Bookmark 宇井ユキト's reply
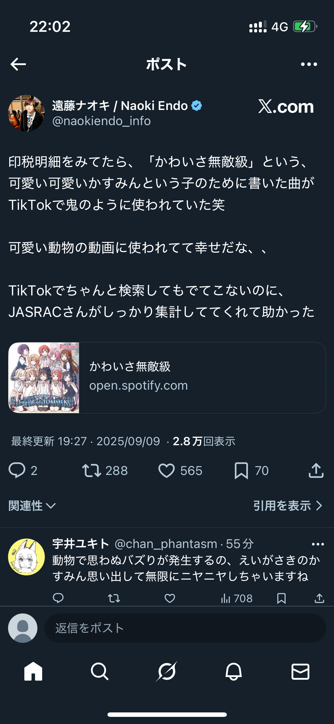Viewport: 334px width, 724px height. tap(281, 598)
